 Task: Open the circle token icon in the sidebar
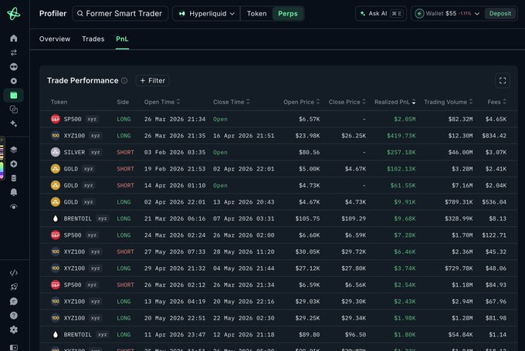14,81
